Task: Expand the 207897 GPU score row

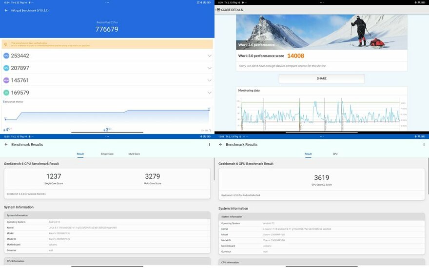Action: (209, 68)
